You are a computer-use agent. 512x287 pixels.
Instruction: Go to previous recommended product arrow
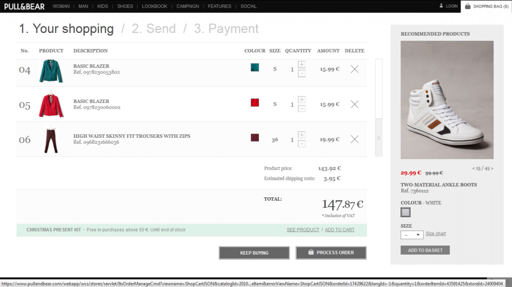click(473, 168)
